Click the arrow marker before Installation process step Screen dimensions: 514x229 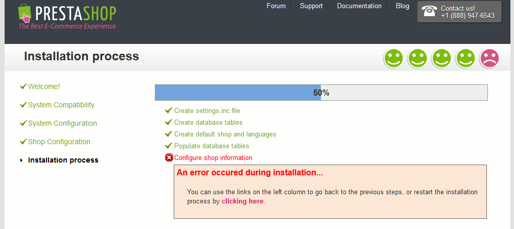21,160
